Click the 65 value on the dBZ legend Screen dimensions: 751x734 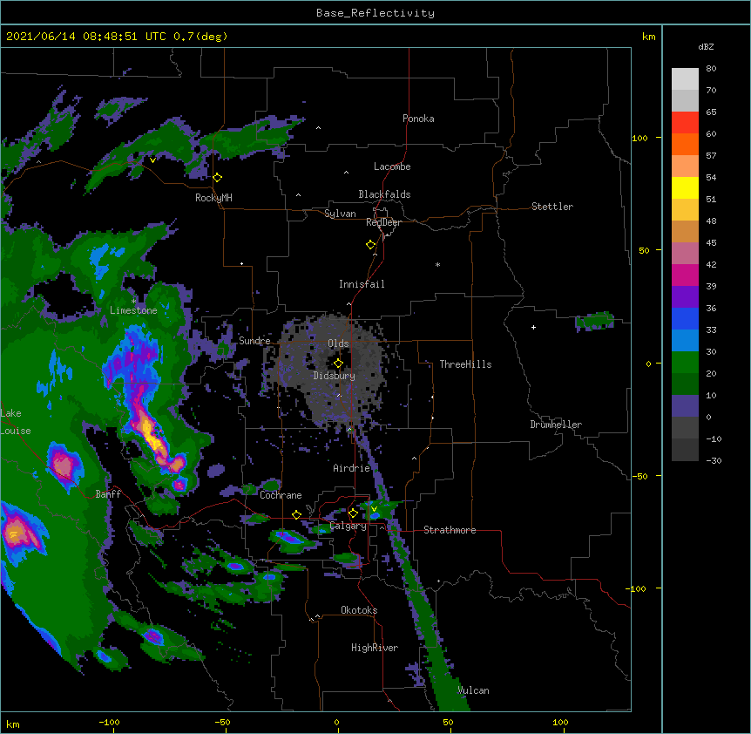pos(711,112)
